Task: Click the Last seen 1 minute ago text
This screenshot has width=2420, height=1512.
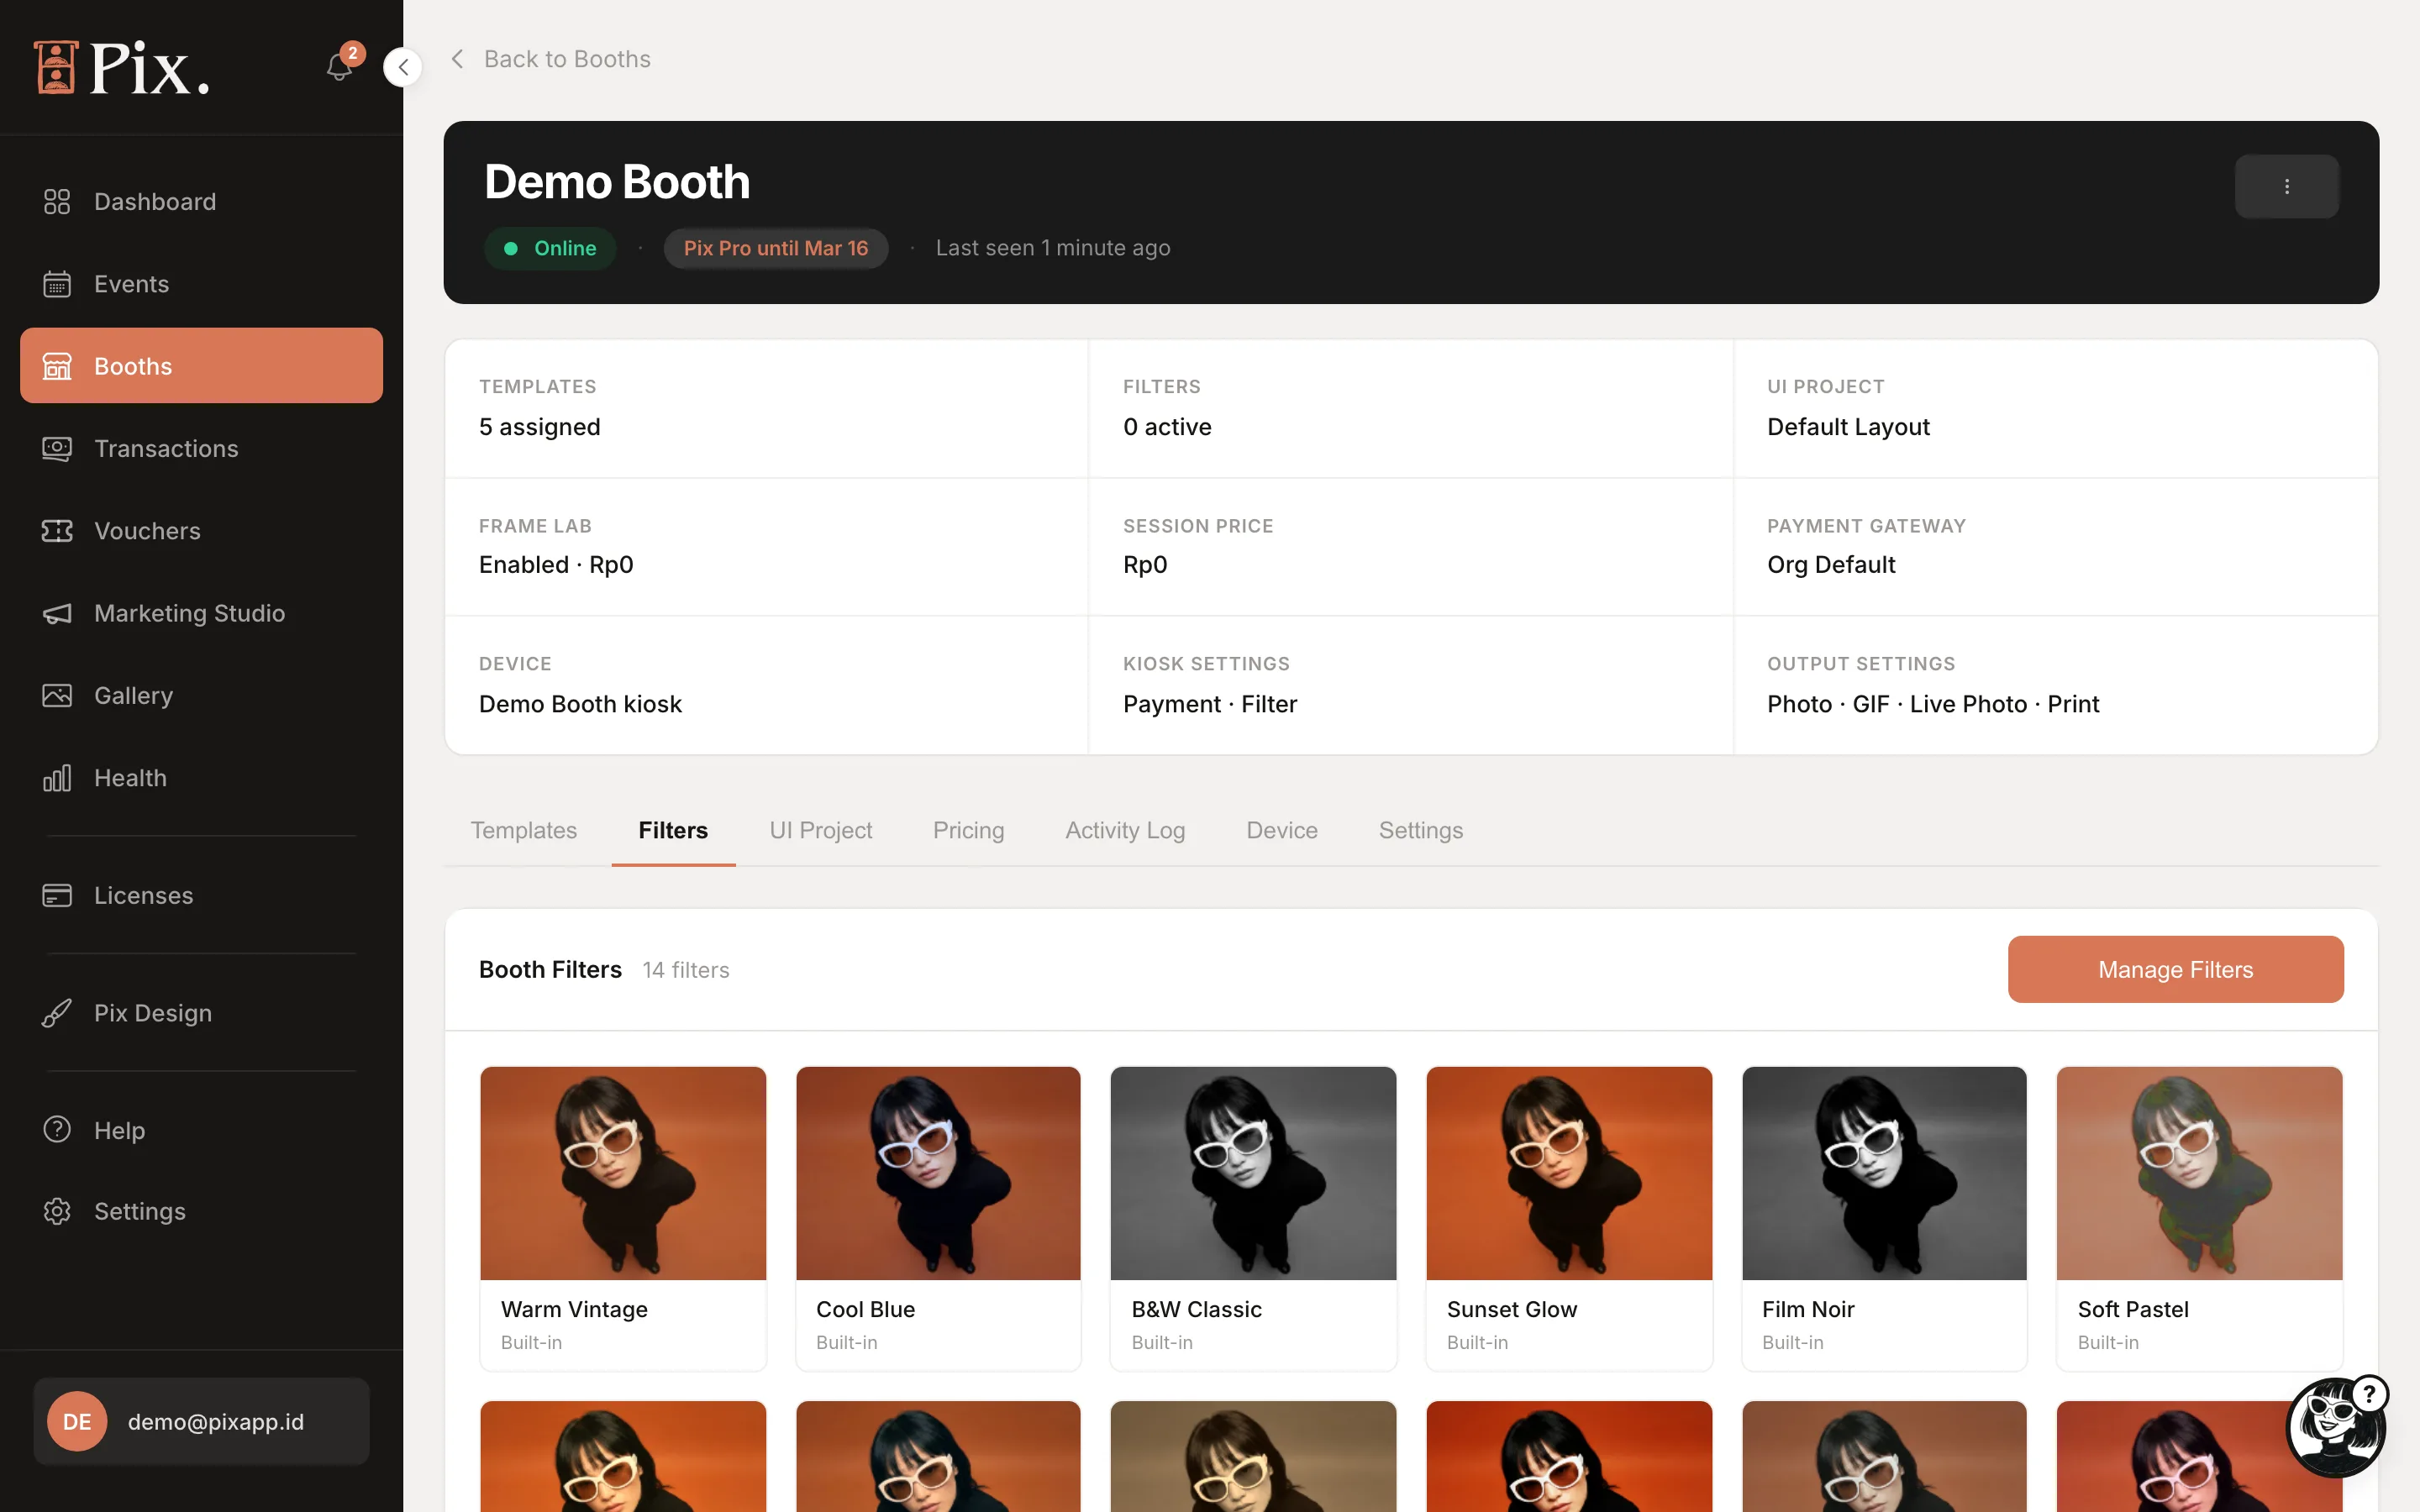Action: coord(1053,248)
